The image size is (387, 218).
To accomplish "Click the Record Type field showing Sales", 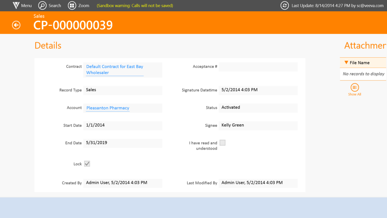I will [122, 90].
